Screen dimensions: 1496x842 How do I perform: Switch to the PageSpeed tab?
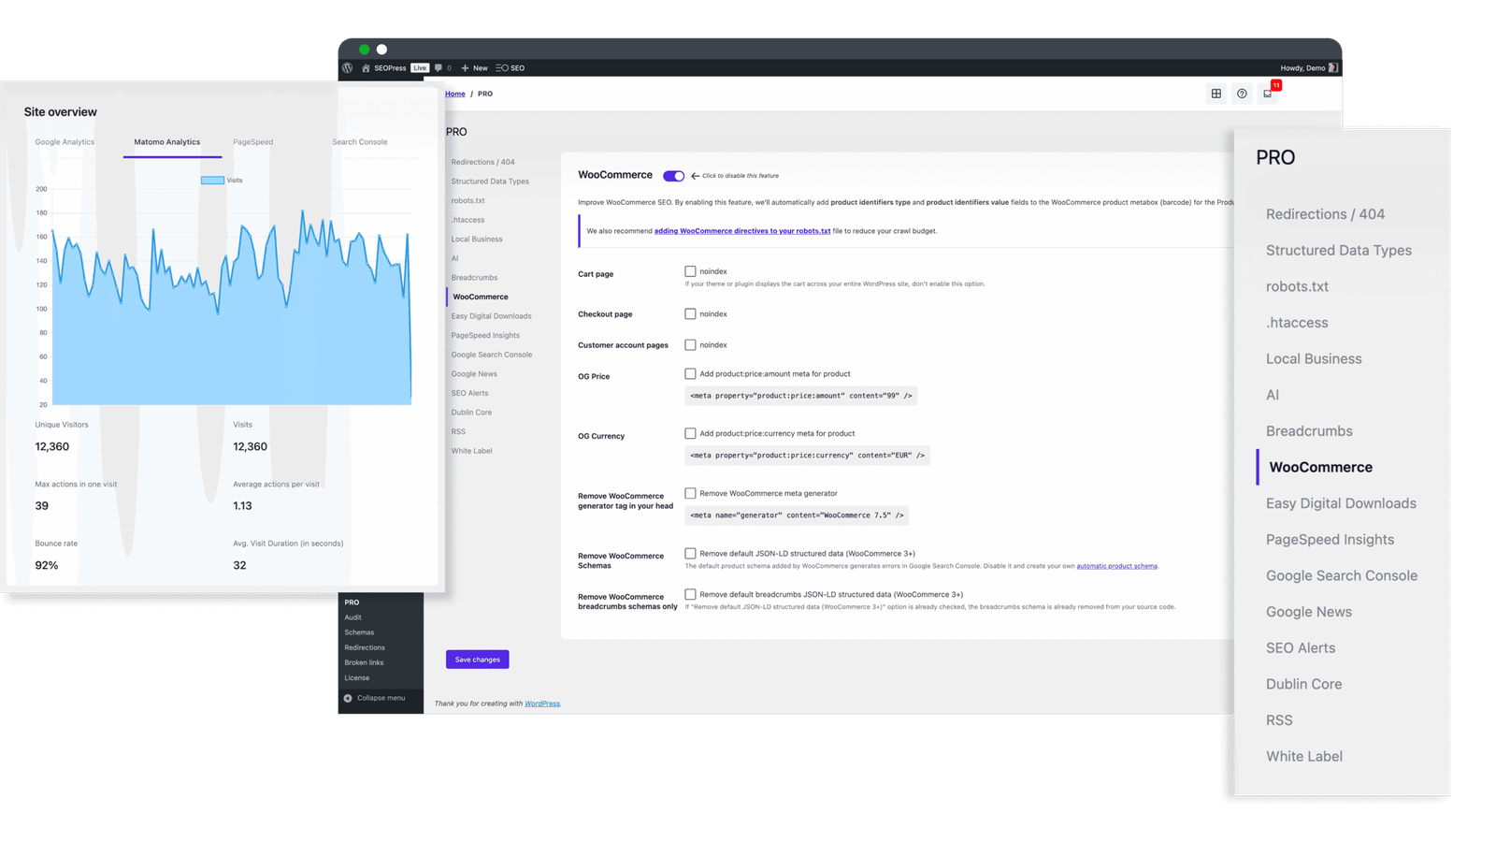click(x=253, y=142)
